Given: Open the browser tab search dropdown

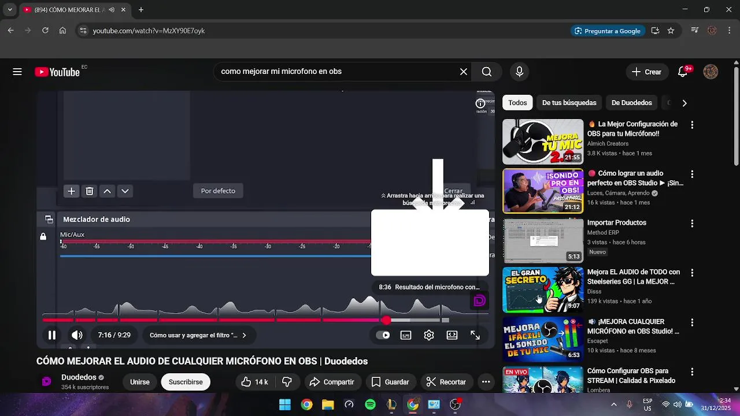Looking at the screenshot, I should (10, 10).
